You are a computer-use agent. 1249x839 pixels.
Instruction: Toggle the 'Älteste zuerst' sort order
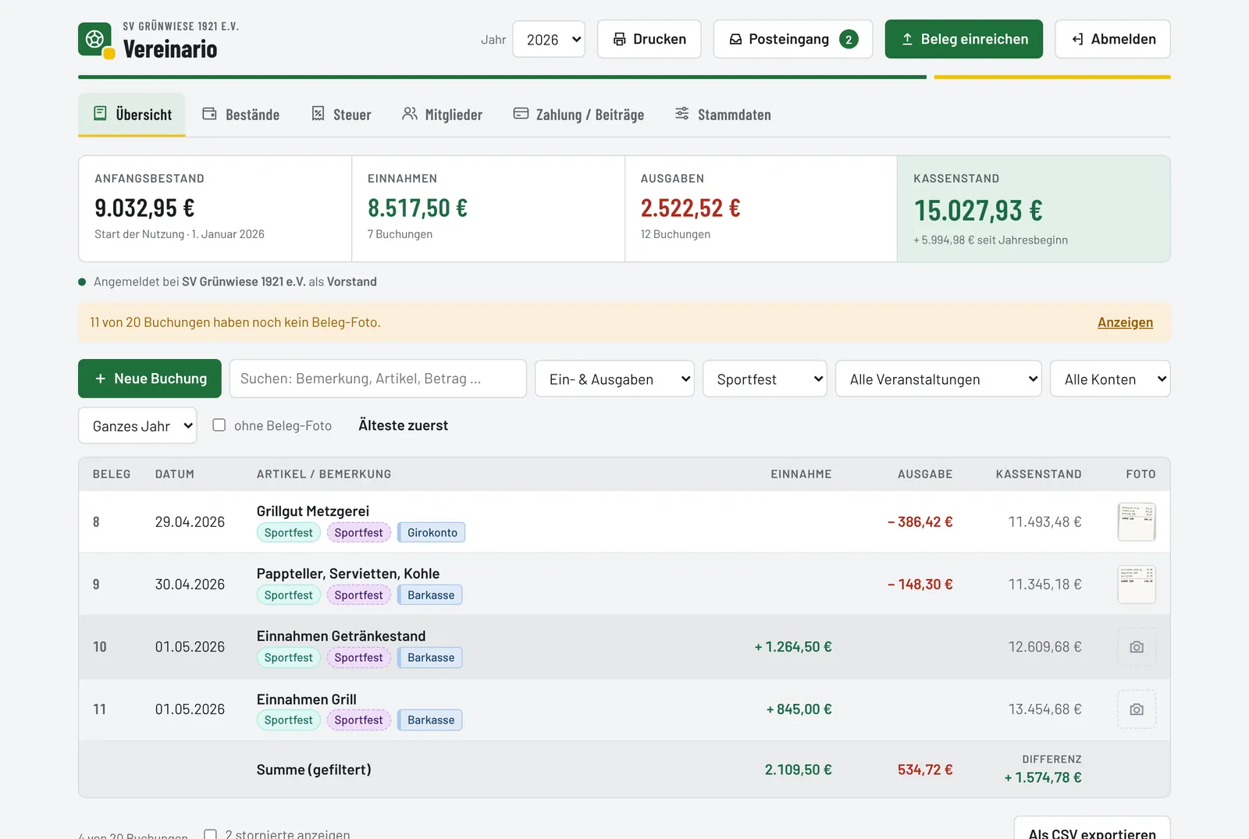(x=403, y=425)
